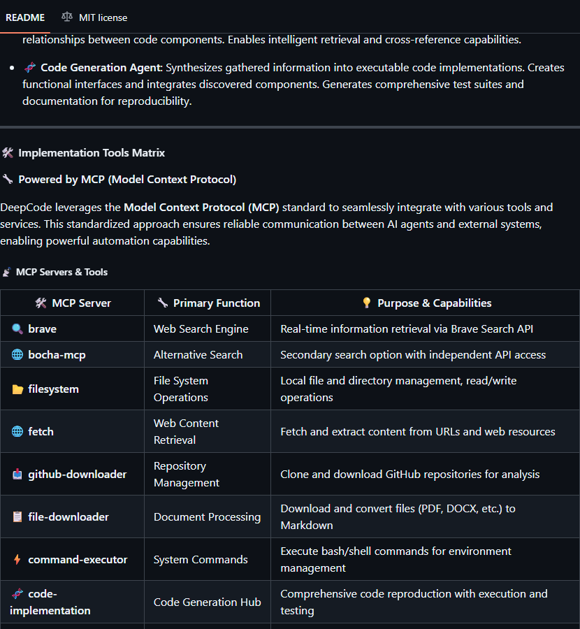Click the Fetch and extract content description

[418, 432]
